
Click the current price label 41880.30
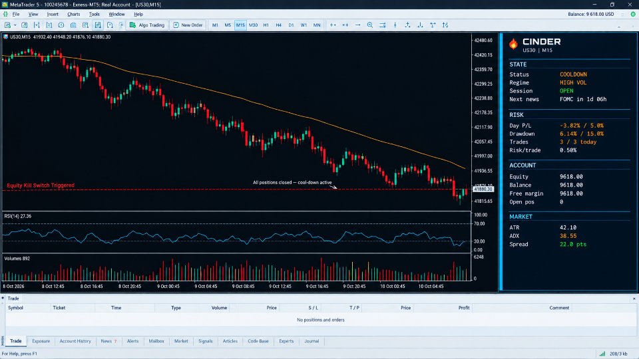pos(483,189)
